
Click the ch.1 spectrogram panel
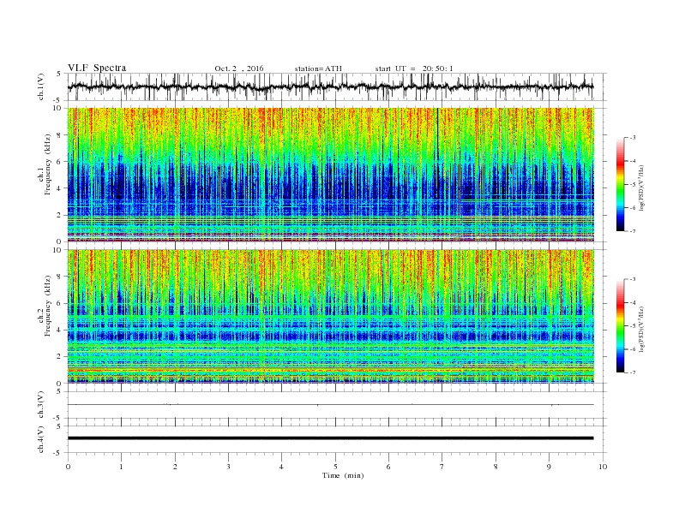(x=330, y=175)
